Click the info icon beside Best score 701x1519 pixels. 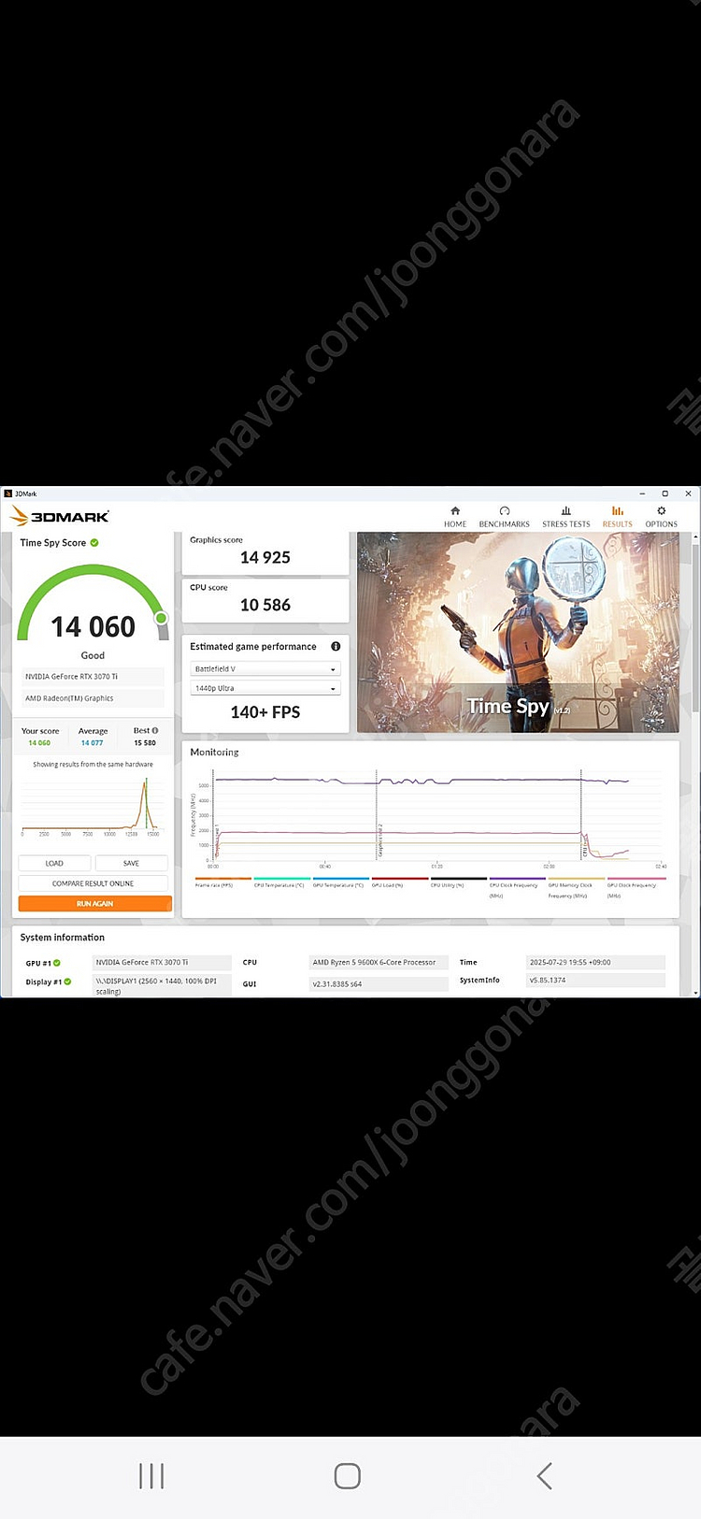pyautogui.click(x=155, y=731)
